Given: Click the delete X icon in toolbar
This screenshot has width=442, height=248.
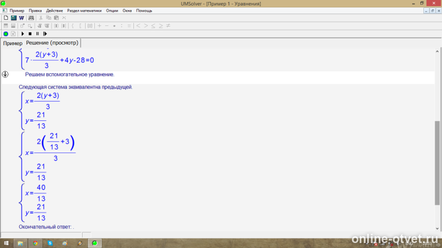Looking at the screenshot, I should [64, 18].
